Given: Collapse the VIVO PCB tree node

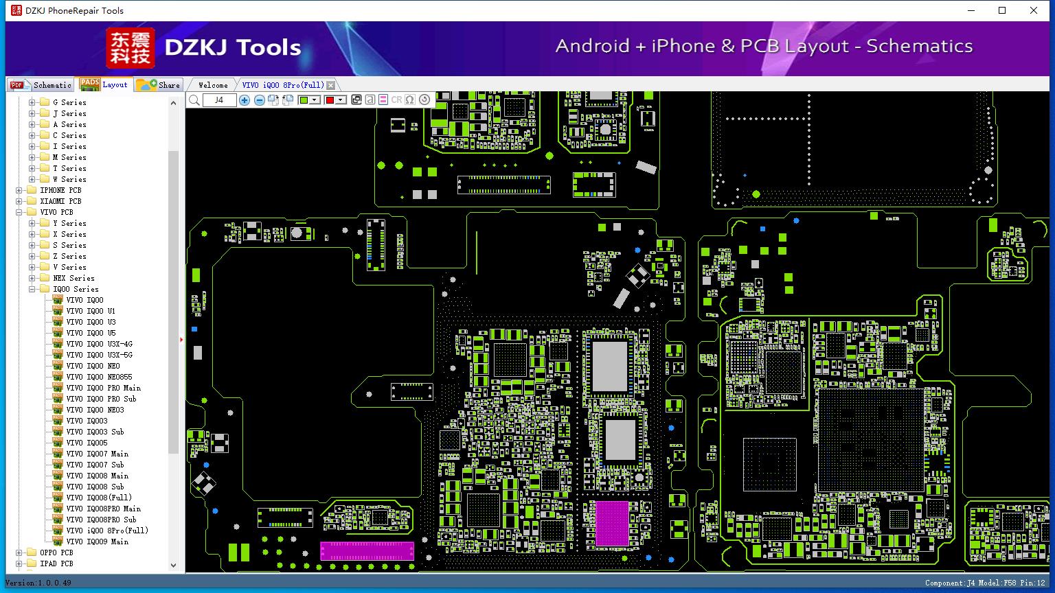Looking at the screenshot, I should (x=19, y=212).
